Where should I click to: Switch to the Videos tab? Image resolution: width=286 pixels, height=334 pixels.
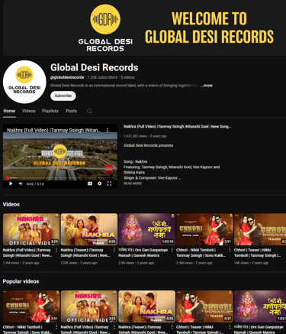(x=29, y=111)
